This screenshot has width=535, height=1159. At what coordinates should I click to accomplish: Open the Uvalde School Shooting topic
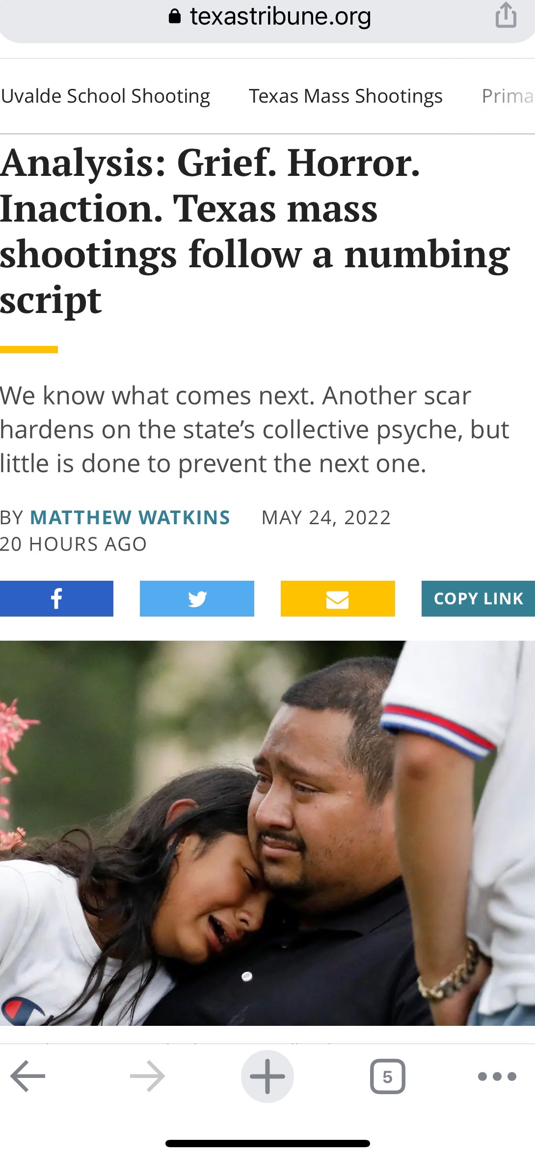pyautogui.click(x=106, y=96)
